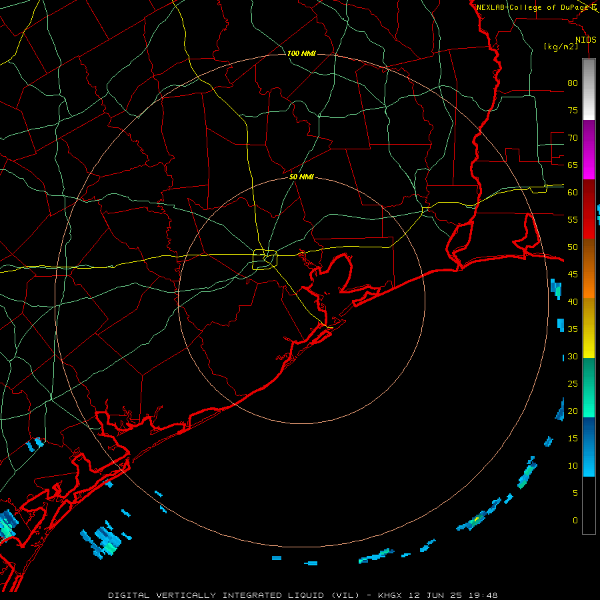
Task: Pick the green segment of the color bar
Action: point(589,387)
